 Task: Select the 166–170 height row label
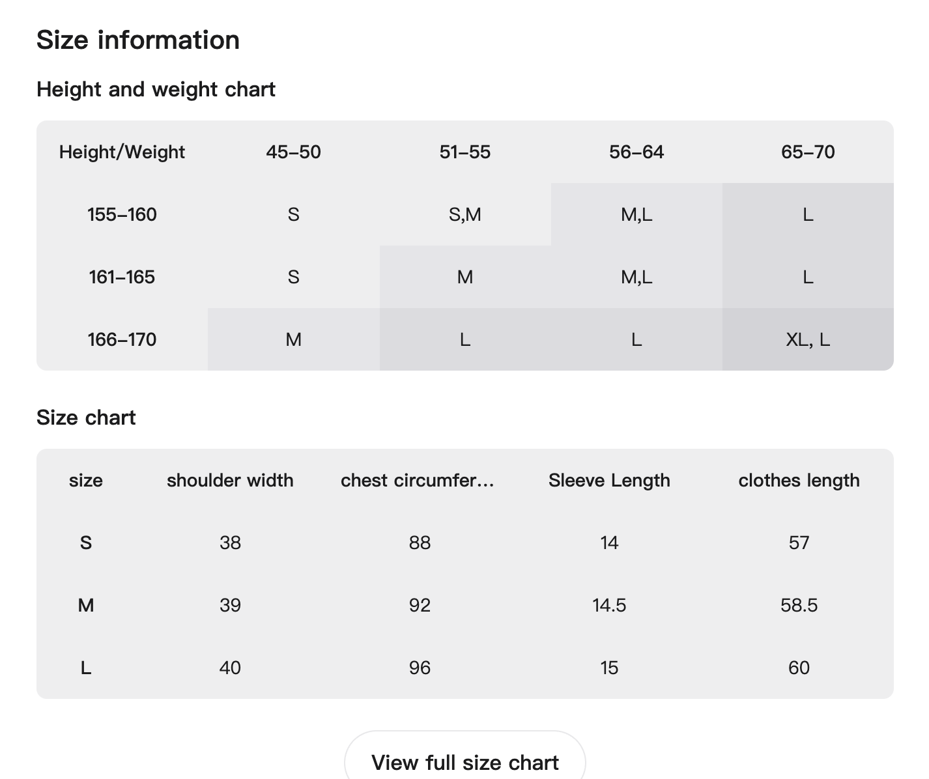[x=122, y=339]
